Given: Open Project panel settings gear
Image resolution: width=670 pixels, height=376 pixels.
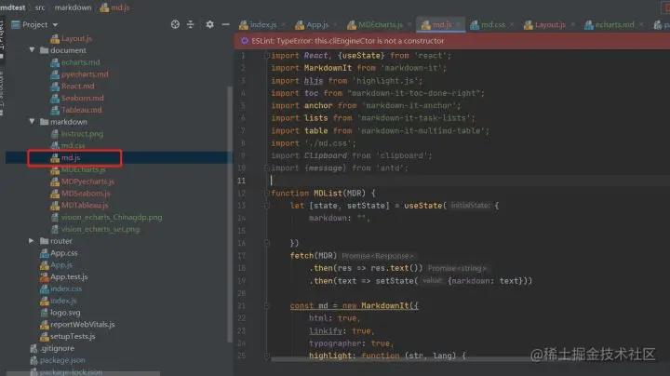Looking at the screenshot, I should [x=209, y=25].
